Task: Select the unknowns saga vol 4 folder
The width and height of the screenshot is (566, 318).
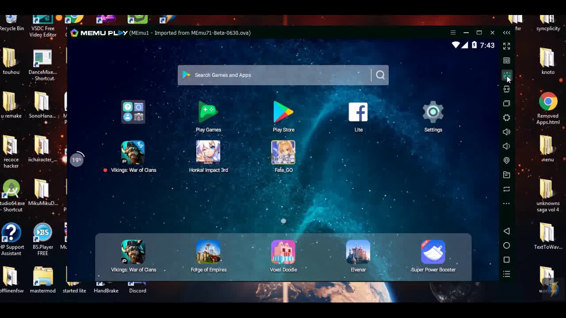Action: click(548, 196)
